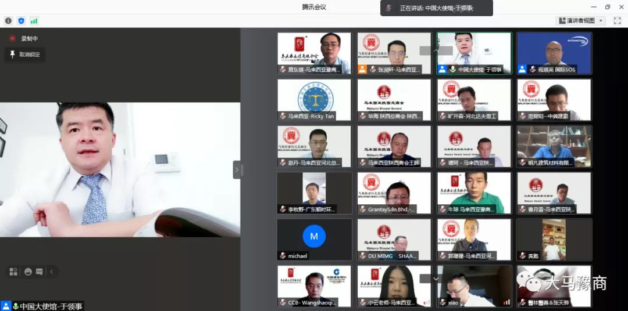Open the grid apps icon
Image resolution: width=628 pixels, height=311 pixels.
click(x=13, y=272)
